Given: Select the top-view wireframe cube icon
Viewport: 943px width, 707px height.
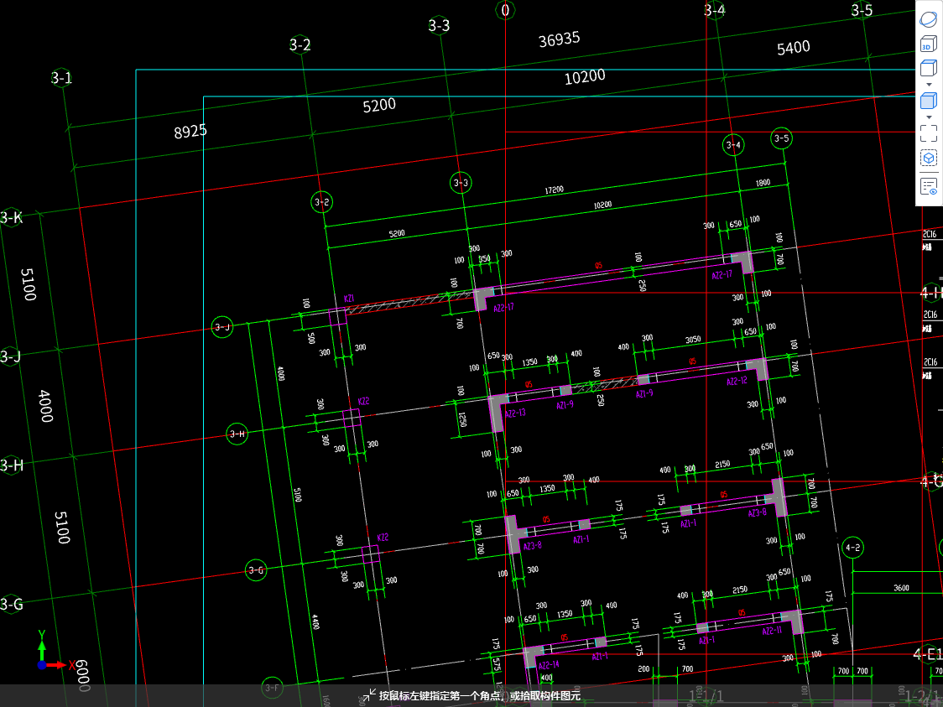Looking at the screenshot, I should 929,67.
